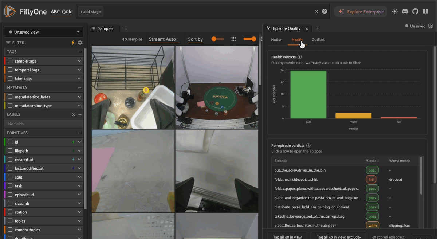This screenshot has height=239, width=437.
Task: Click the grid icon in samples toolbar
Action: (234, 39)
